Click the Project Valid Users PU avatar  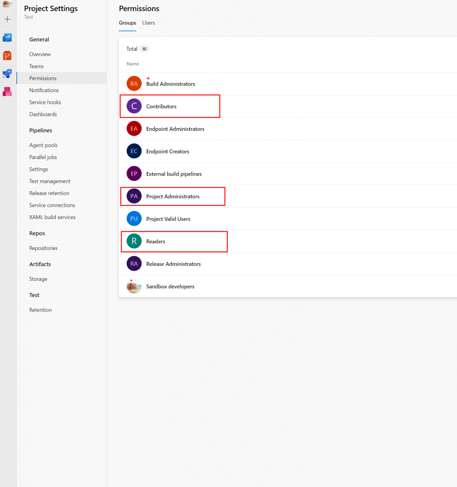click(x=134, y=219)
